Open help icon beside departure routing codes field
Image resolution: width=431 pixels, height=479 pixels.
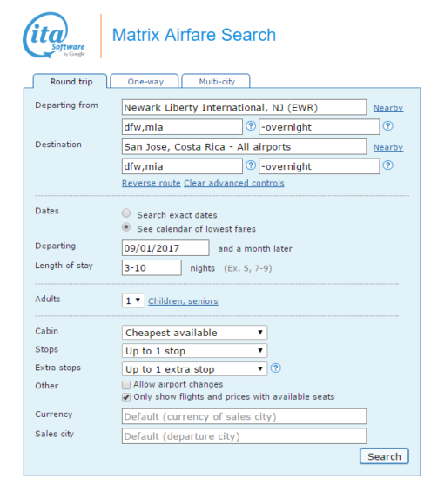coord(251,126)
